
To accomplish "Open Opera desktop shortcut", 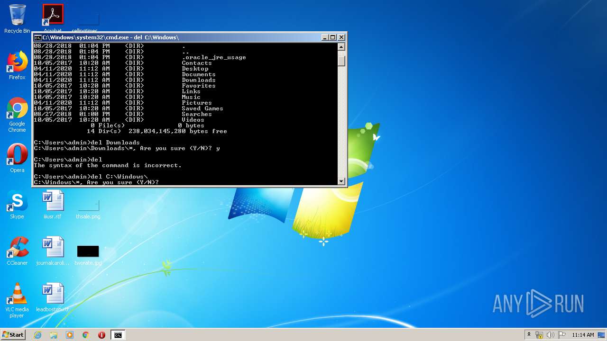I will (17, 158).
